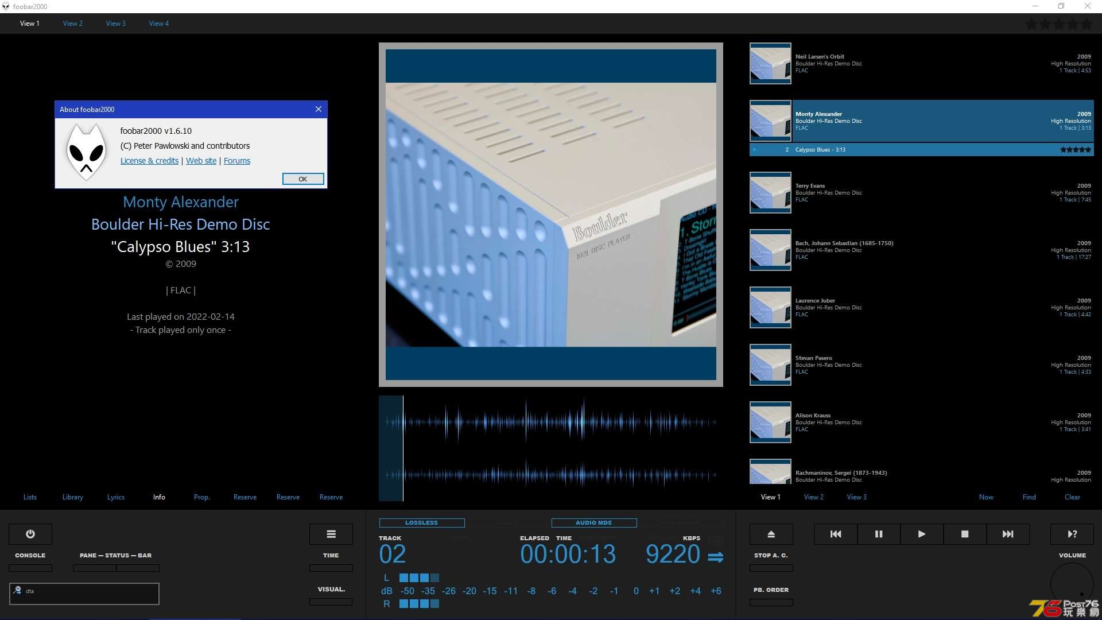Toggle AUDIO MDS status indicator
This screenshot has height=620, width=1102.
click(593, 522)
